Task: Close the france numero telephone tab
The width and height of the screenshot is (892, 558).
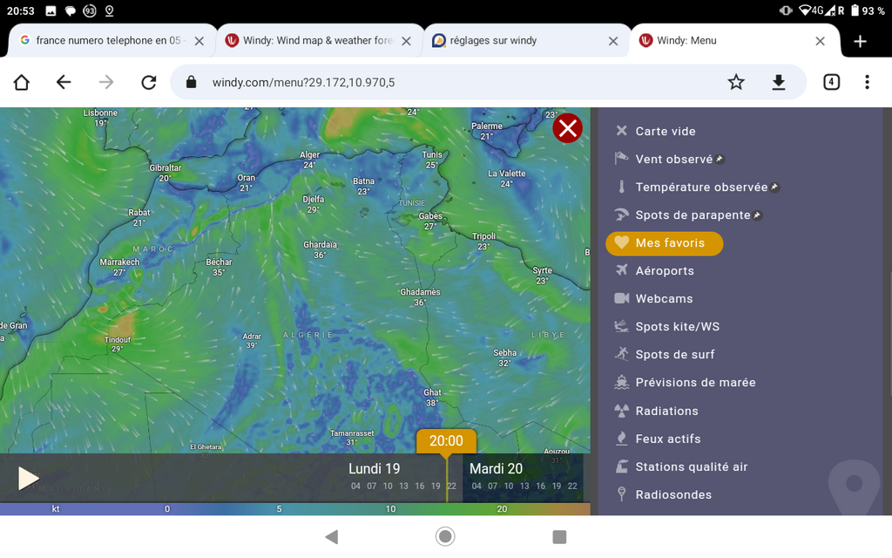Action: tap(199, 41)
